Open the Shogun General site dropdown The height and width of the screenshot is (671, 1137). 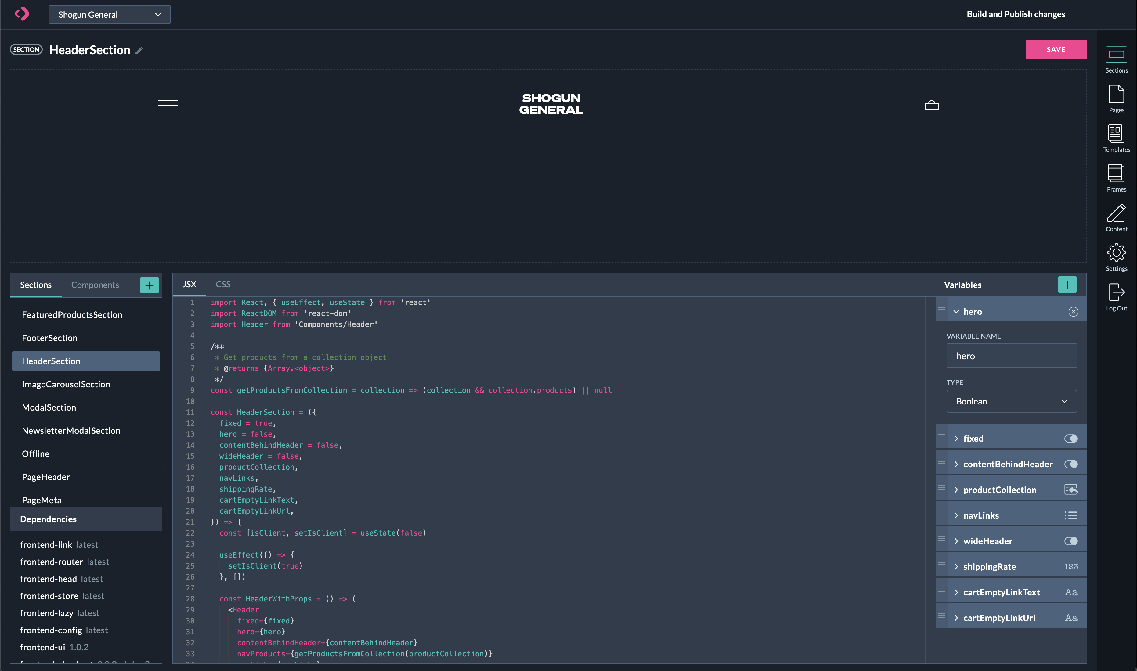(x=110, y=14)
